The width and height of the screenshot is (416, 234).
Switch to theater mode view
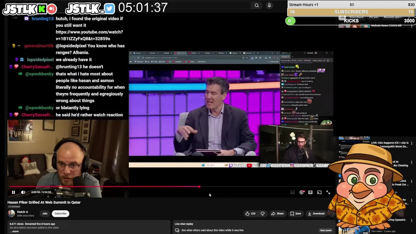pos(310,192)
